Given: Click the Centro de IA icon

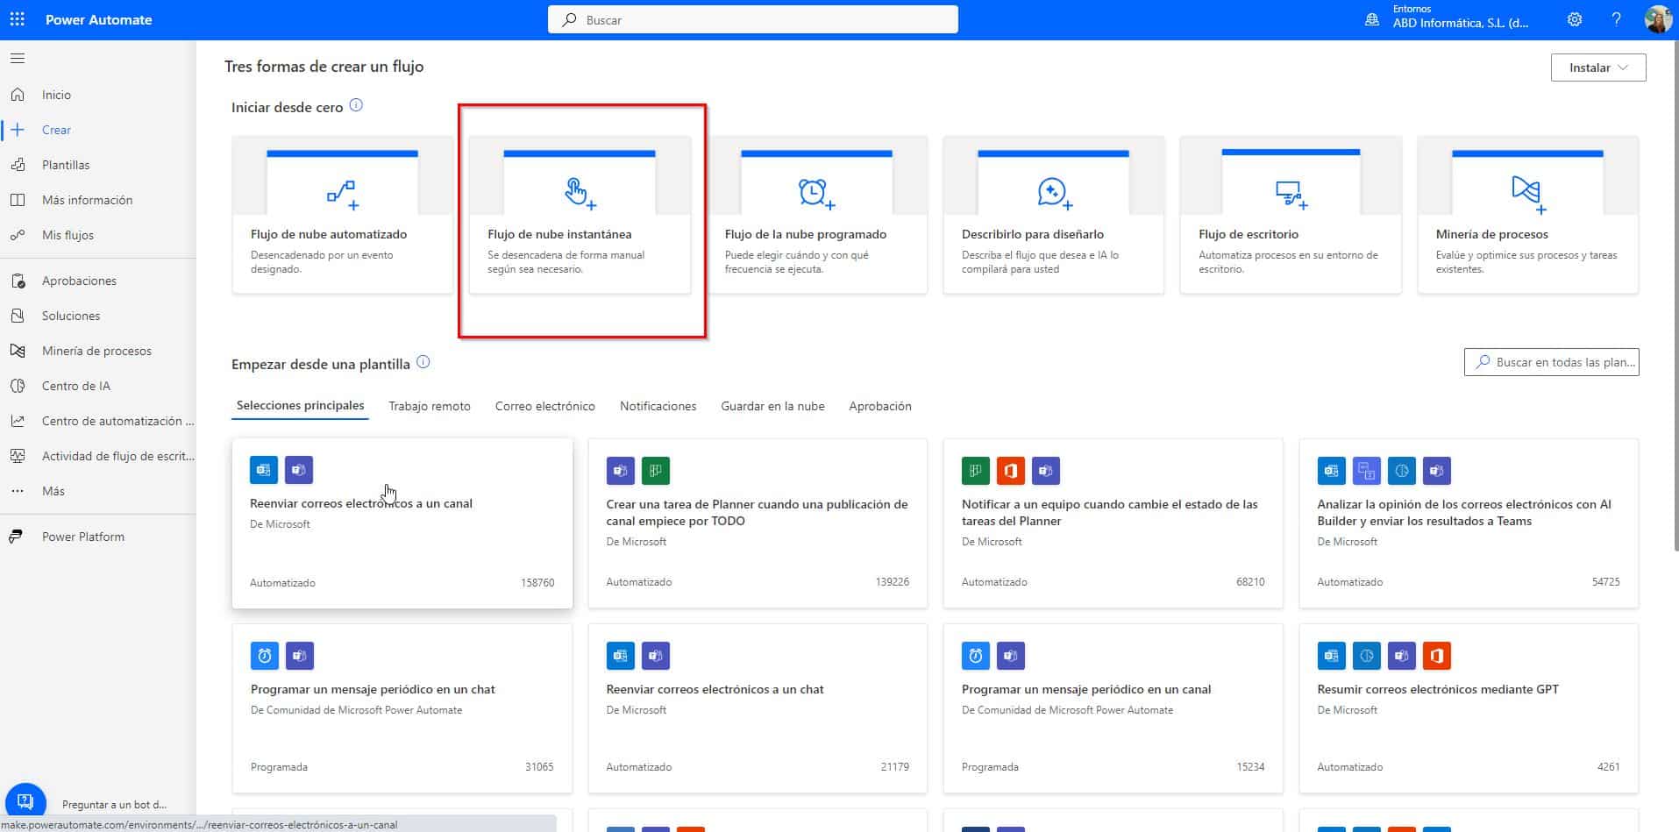Looking at the screenshot, I should click(x=18, y=386).
